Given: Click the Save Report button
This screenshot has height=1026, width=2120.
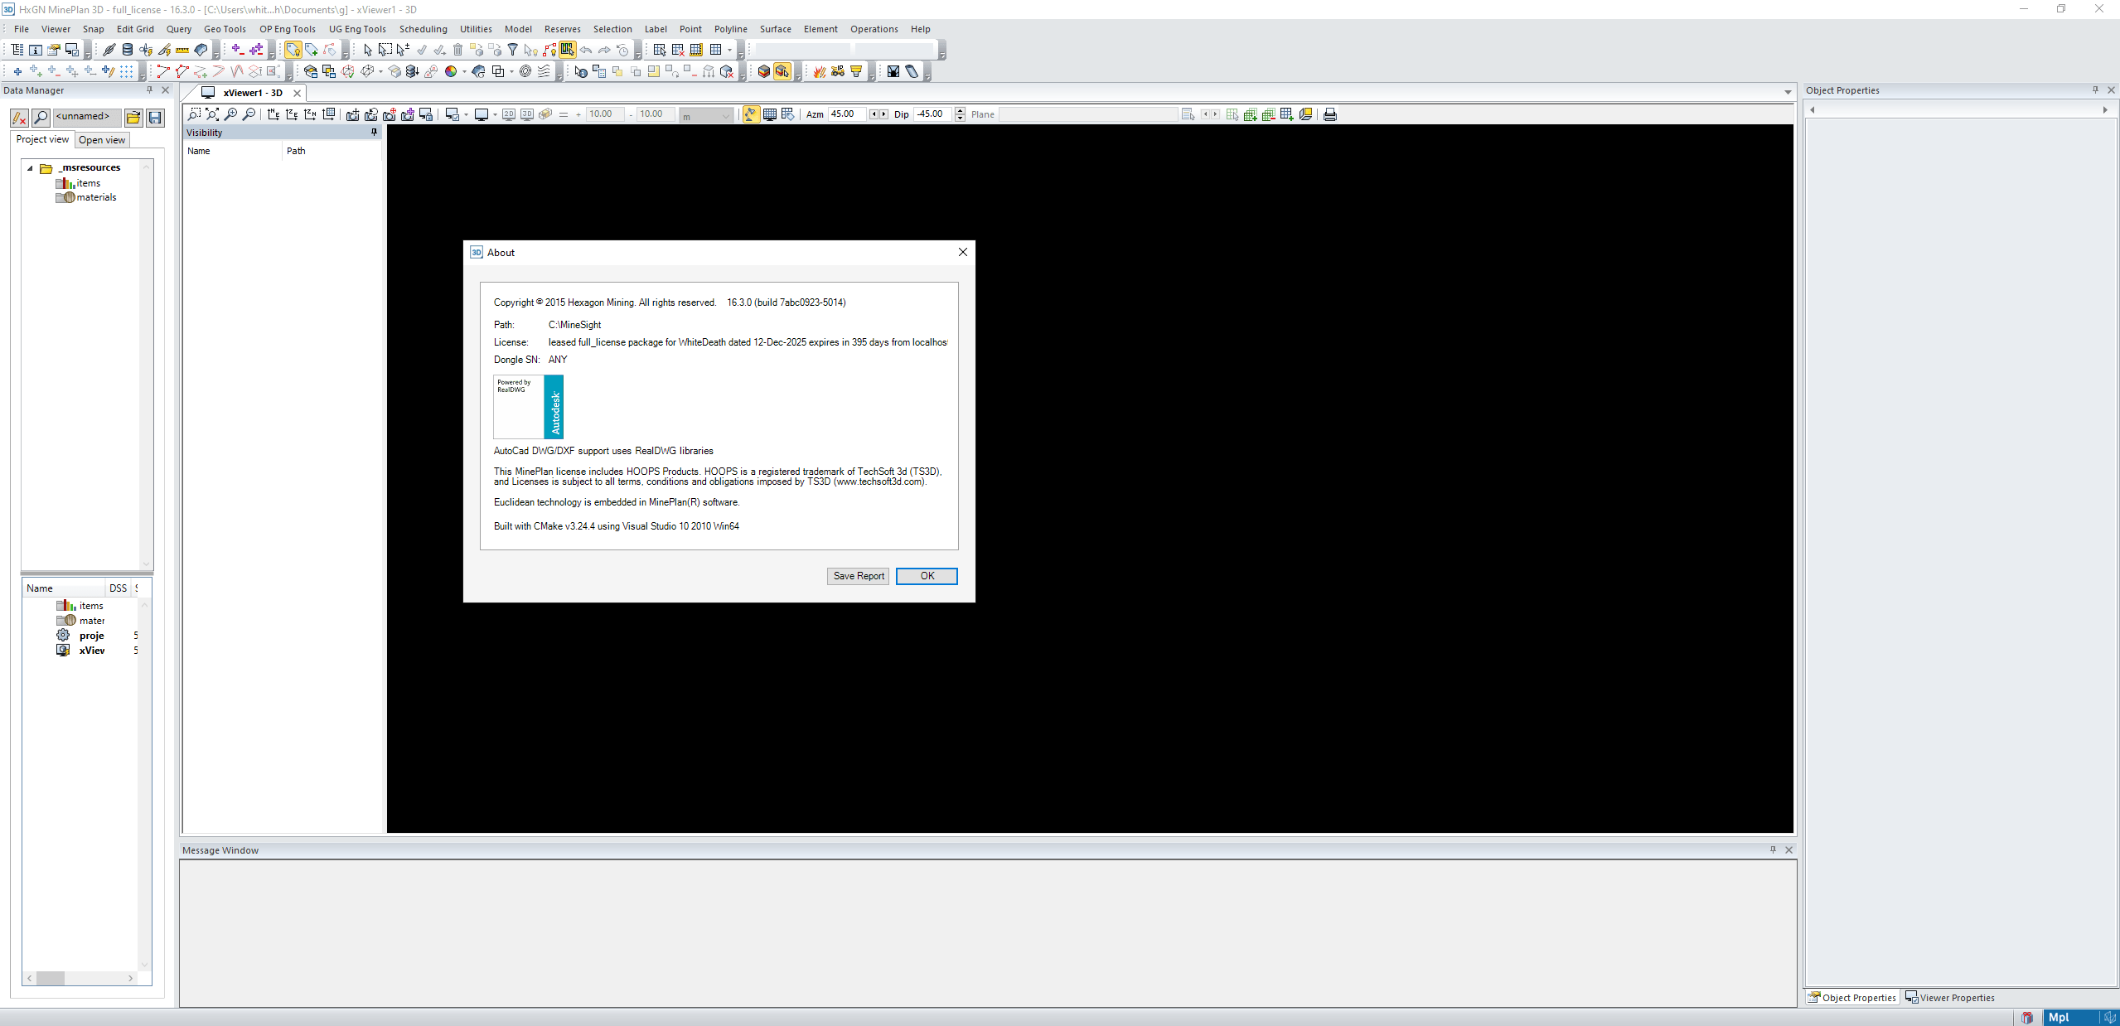Looking at the screenshot, I should tap(858, 576).
